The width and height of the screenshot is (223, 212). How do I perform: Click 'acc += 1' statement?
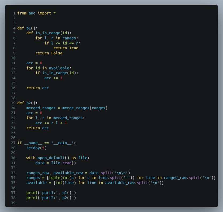(x=53, y=78)
